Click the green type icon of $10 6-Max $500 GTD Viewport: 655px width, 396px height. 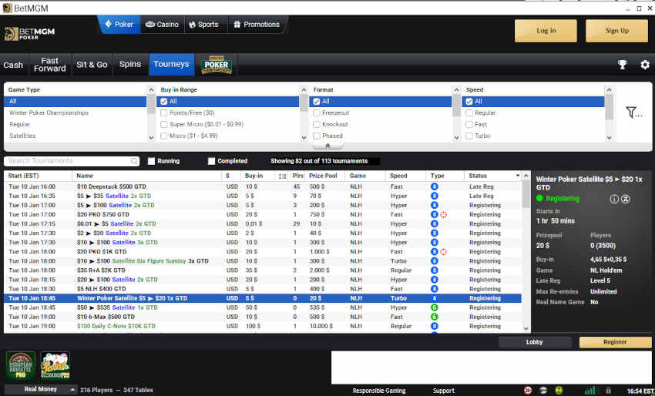435,317
